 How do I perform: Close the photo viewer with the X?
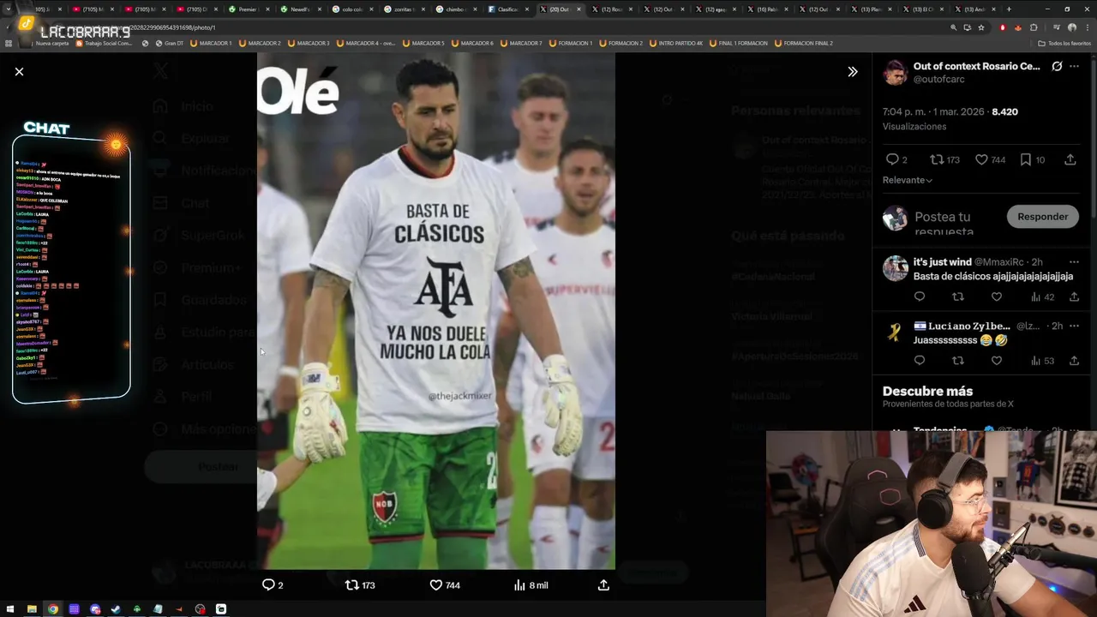tap(19, 72)
